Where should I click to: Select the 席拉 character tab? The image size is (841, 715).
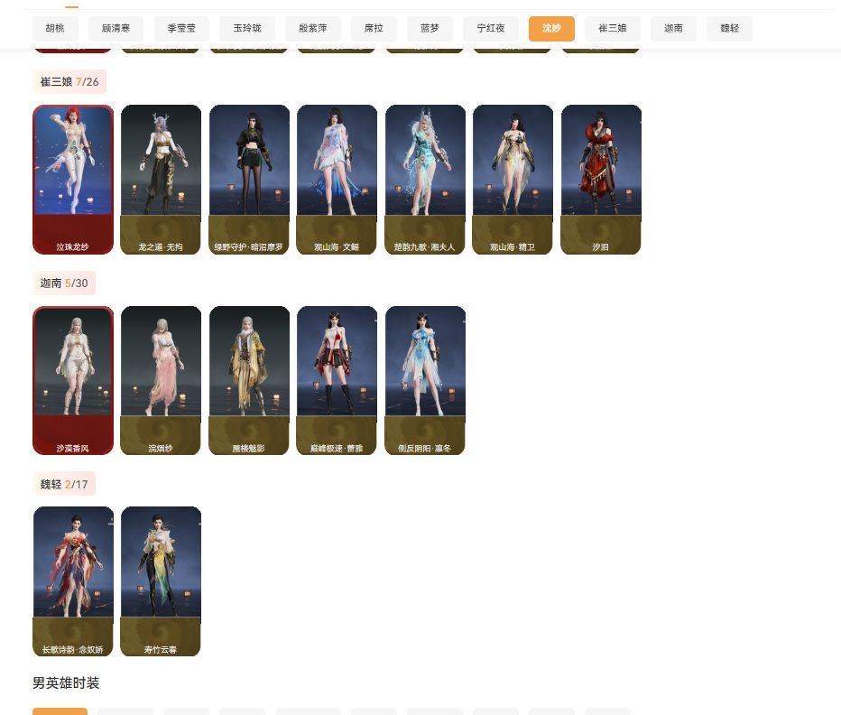pyautogui.click(x=374, y=28)
